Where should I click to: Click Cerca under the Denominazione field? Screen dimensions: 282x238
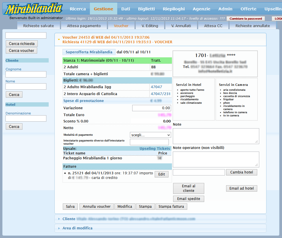coord(14,127)
